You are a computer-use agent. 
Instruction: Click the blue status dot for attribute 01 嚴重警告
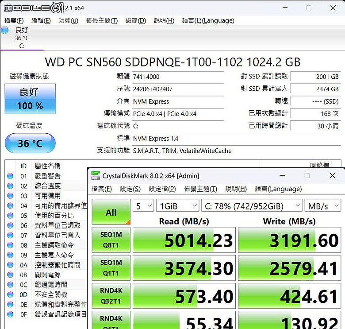point(10,176)
